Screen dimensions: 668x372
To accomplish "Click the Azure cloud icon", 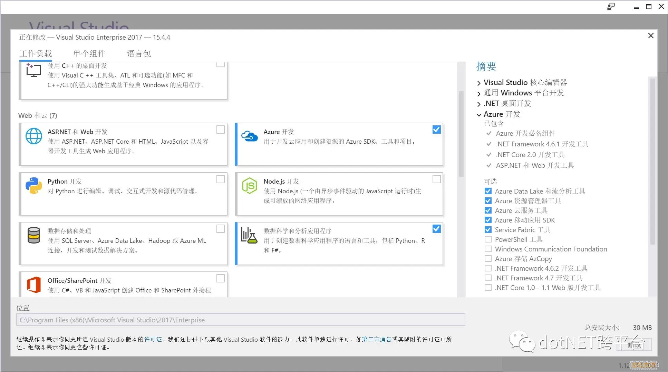I will tap(249, 136).
